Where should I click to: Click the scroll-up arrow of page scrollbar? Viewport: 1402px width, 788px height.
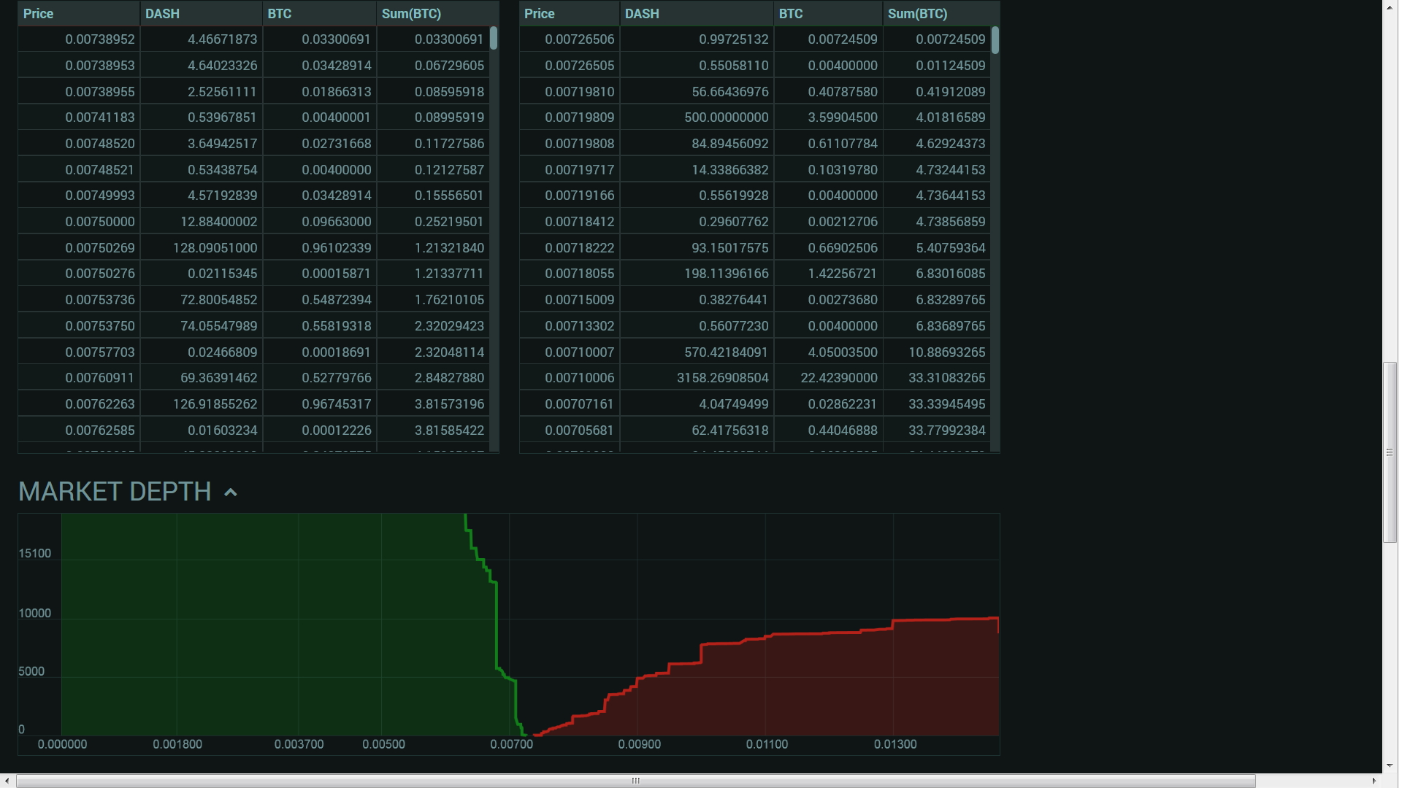click(1390, 7)
